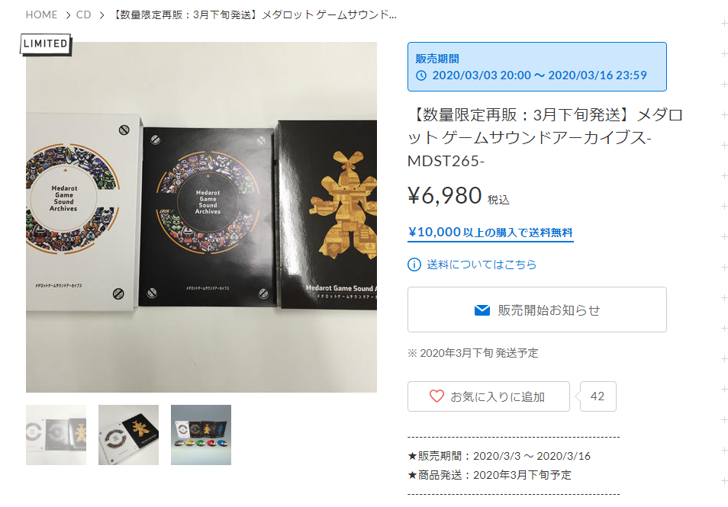Viewport: 728px width, 507px height.
Task: Click the info circle icon beside 送料について
Action: 414,265
